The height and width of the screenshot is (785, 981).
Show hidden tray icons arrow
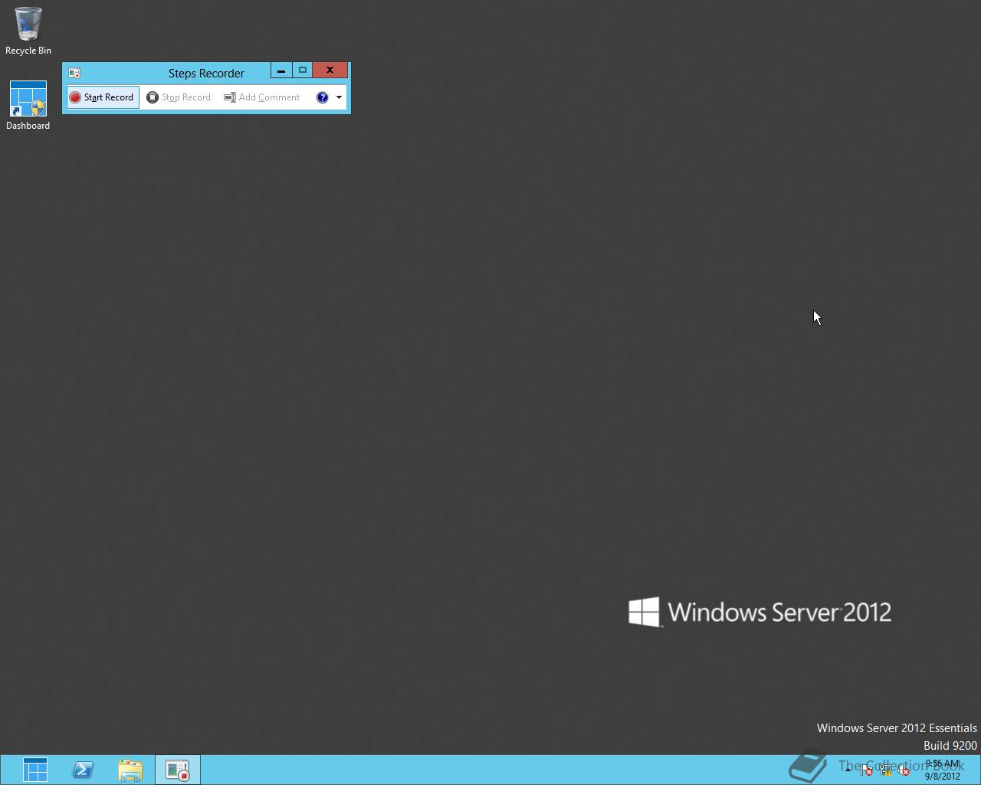[848, 770]
